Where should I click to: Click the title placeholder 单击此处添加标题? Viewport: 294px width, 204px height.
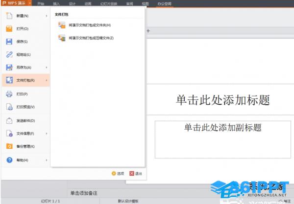point(222,100)
